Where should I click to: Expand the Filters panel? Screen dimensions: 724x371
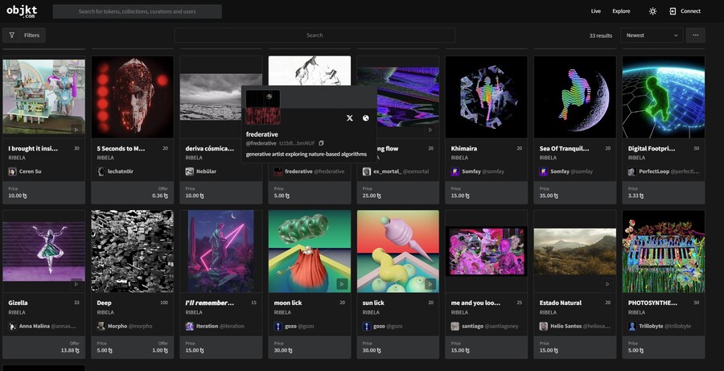(x=24, y=35)
